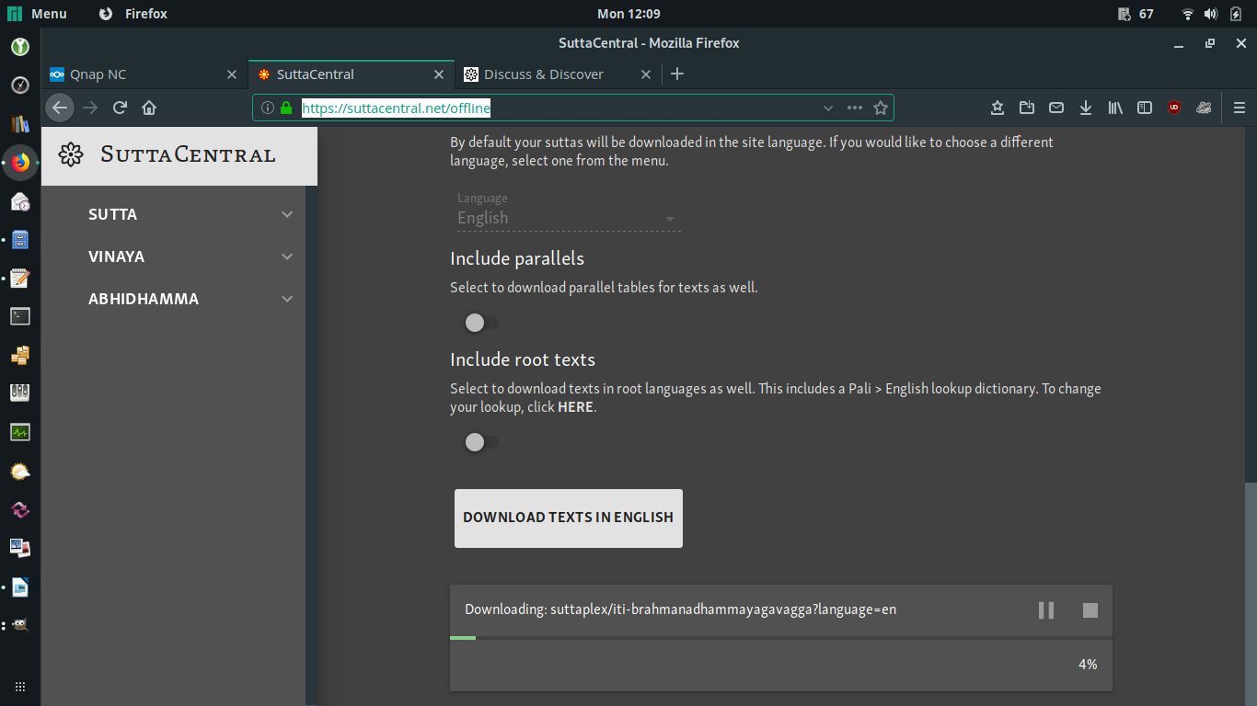Click the Downloading suttaplex status text
1257x706 pixels.
point(680,609)
